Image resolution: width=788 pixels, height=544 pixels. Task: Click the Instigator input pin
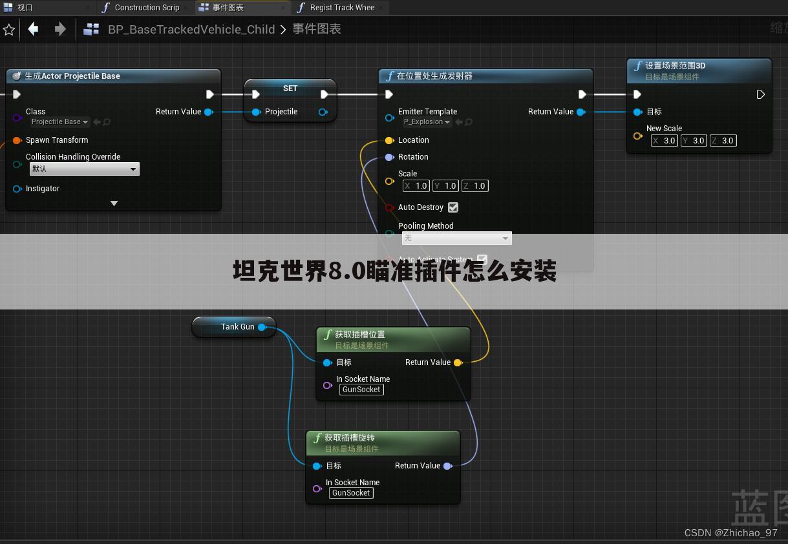tap(17, 189)
